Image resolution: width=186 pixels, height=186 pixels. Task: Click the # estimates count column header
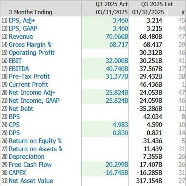(x=183, y=12)
